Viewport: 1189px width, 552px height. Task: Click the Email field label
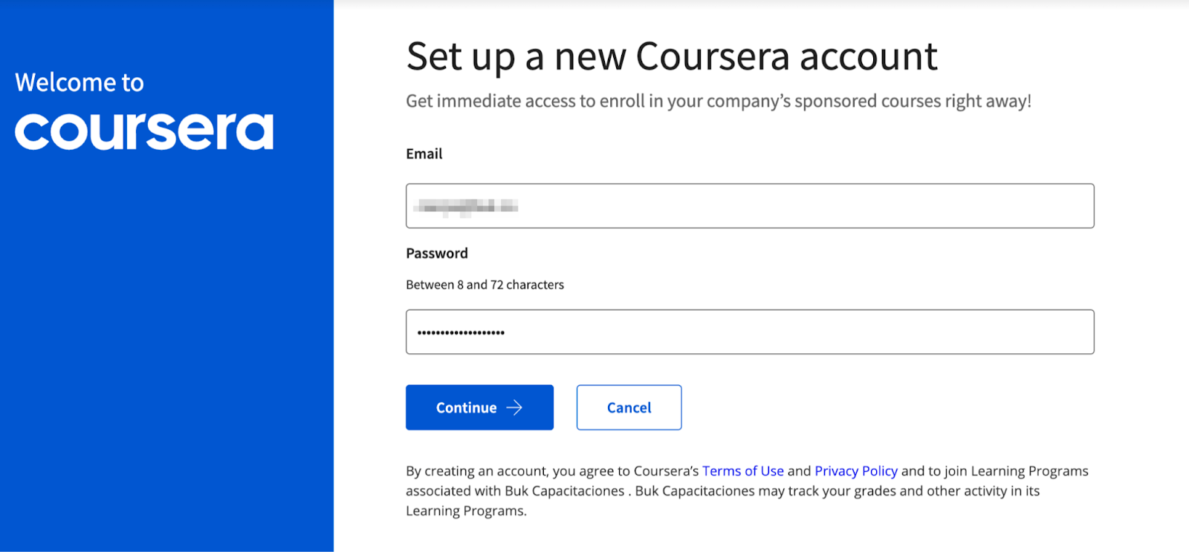point(424,154)
